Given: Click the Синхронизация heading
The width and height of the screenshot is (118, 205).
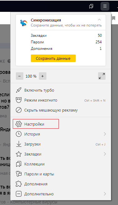Looking at the screenshot, I should (46, 20).
